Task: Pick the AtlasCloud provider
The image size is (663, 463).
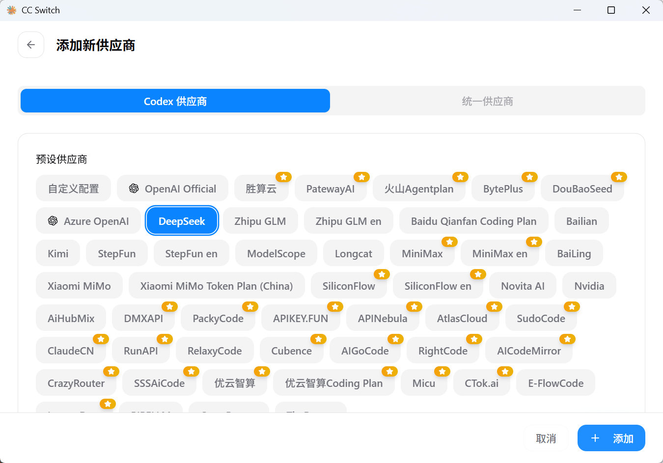Action: 462,318
